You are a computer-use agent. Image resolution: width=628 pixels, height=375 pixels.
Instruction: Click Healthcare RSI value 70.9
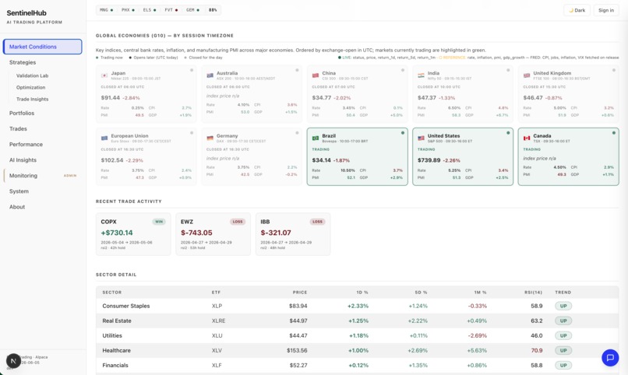point(537,350)
